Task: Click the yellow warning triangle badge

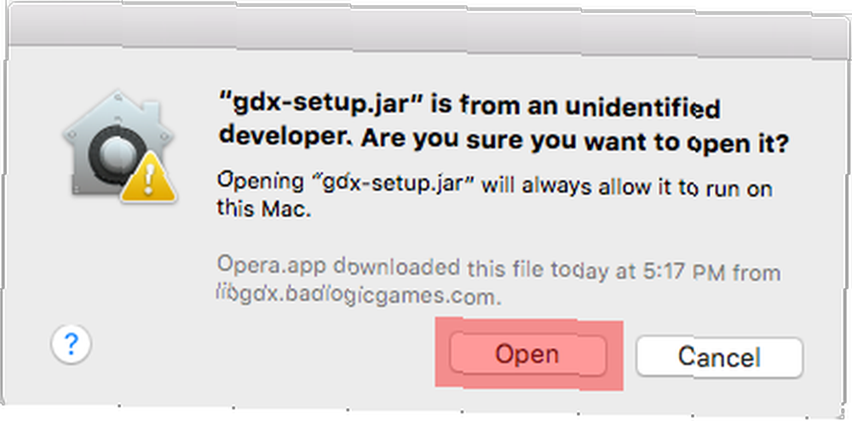Action: 147,177
